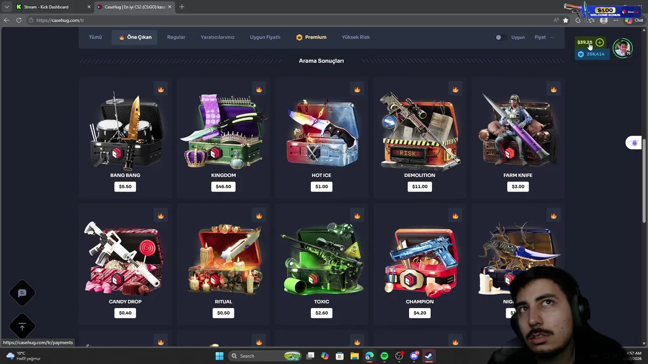Click the $2.60 TOXIC price button
Viewport: 648px width, 364px height.
pos(321,313)
